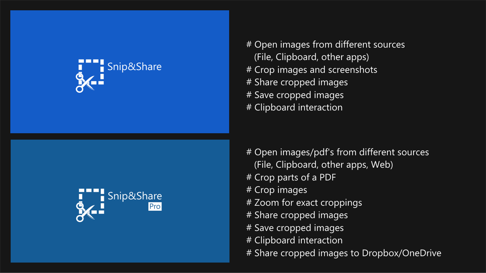Click Pro list's "Clipboard interaction" line
Image resolution: width=486 pixels, height=273 pixels.
pyautogui.click(x=294, y=240)
